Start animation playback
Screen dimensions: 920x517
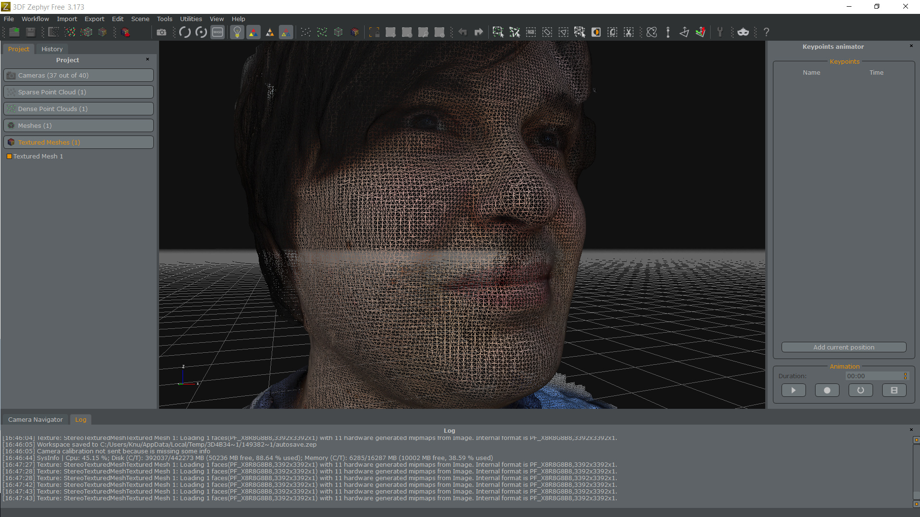click(x=793, y=390)
